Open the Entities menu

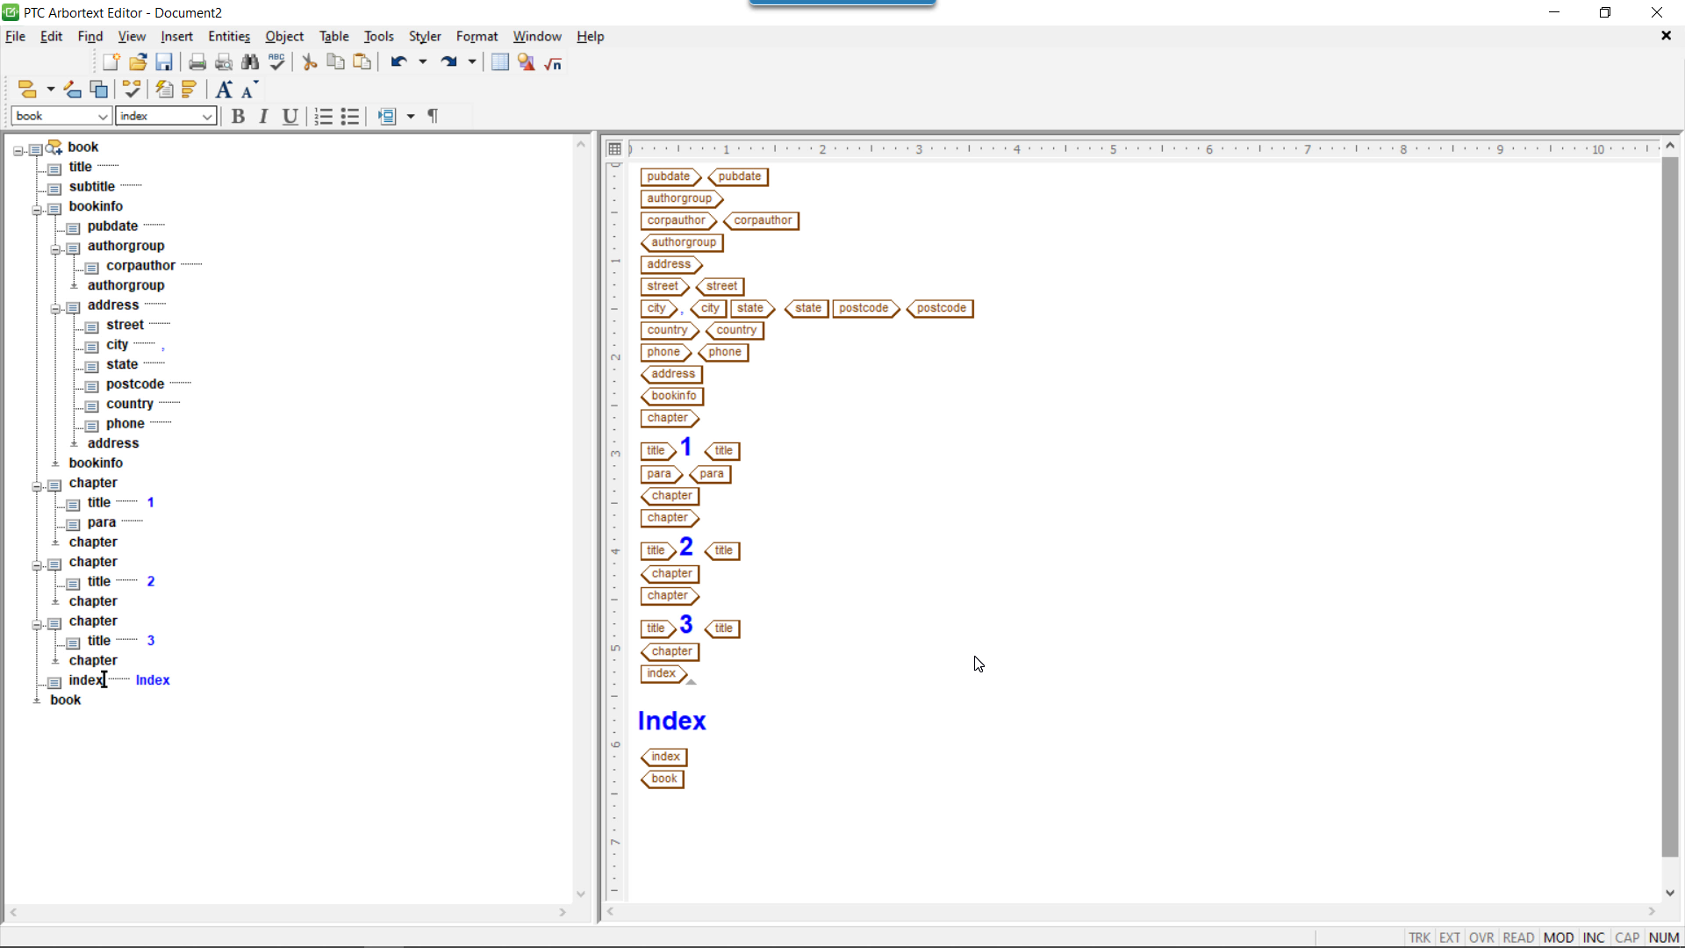[x=229, y=37]
